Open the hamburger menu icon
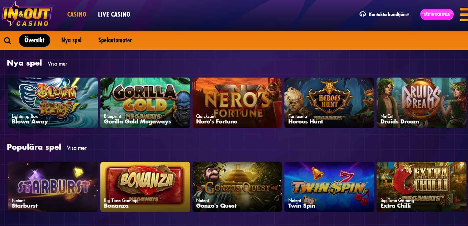The width and height of the screenshot is (468, 226). tap(464, 15)
